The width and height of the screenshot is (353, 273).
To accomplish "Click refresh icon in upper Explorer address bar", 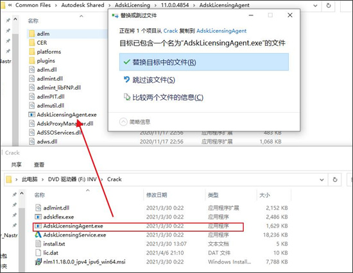I will pos(329,5).
